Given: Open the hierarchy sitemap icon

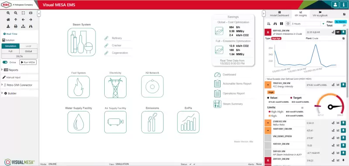Looking at the screenshot, I should [x=23, y=26].
